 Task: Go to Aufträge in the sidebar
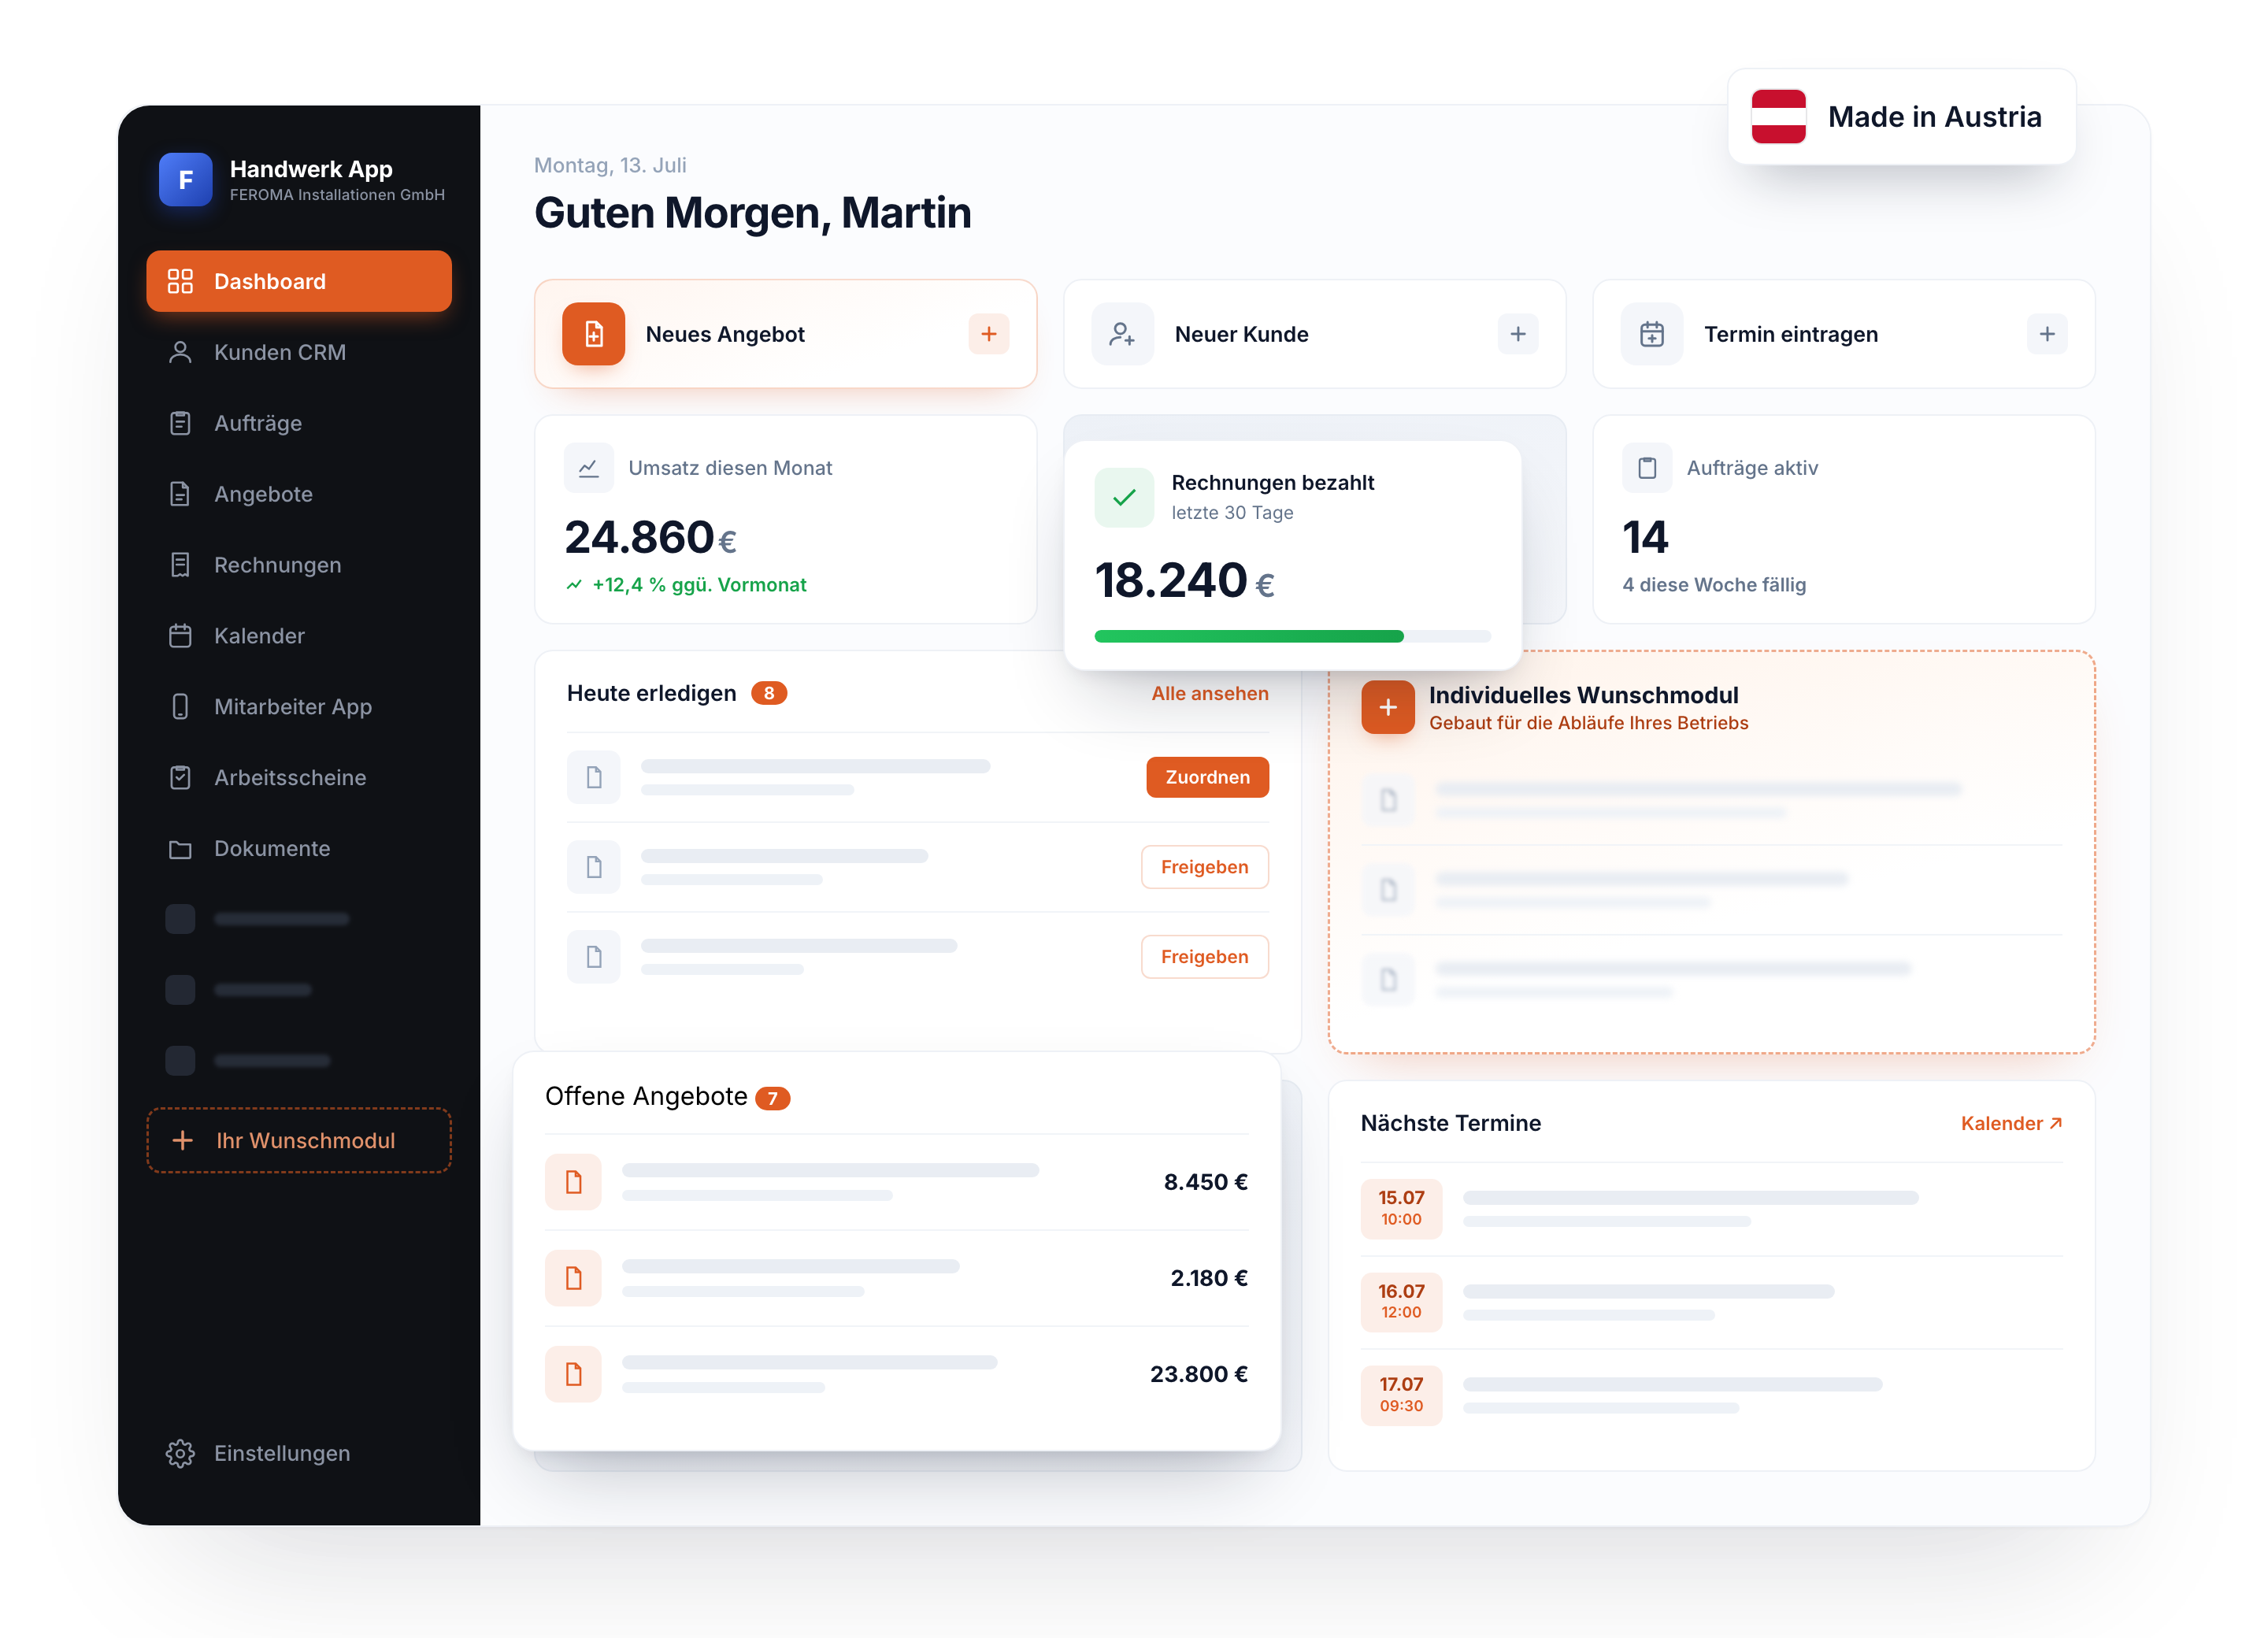coord(298,423)
